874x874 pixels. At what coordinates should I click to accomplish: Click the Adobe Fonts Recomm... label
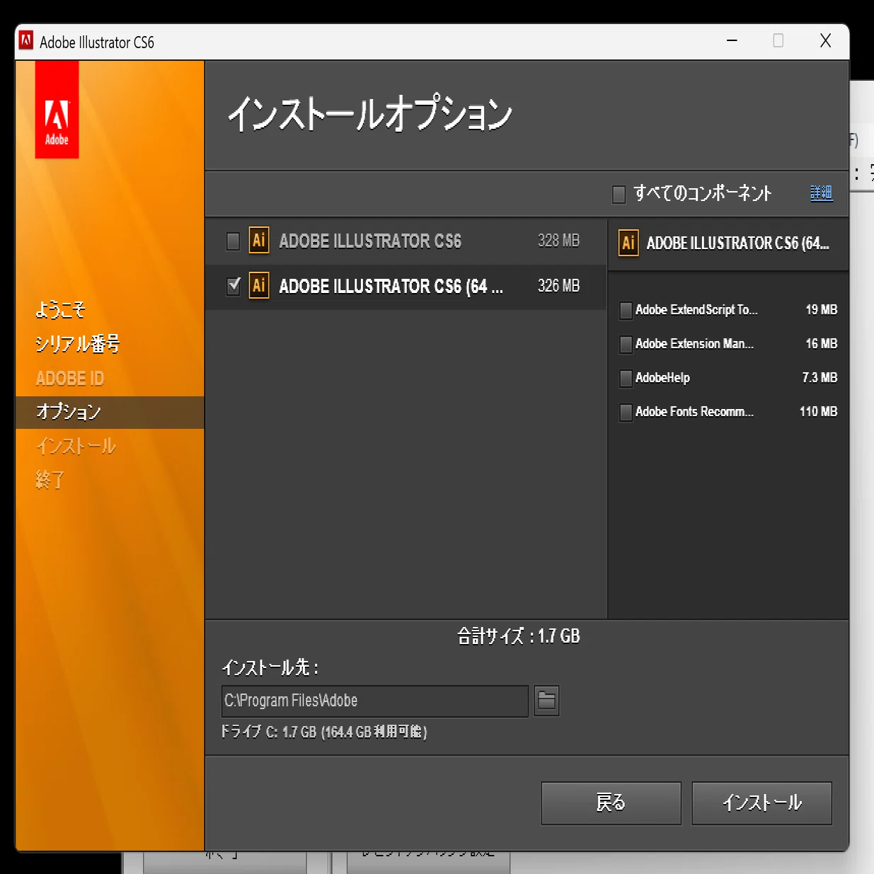[x=694, y=412]
